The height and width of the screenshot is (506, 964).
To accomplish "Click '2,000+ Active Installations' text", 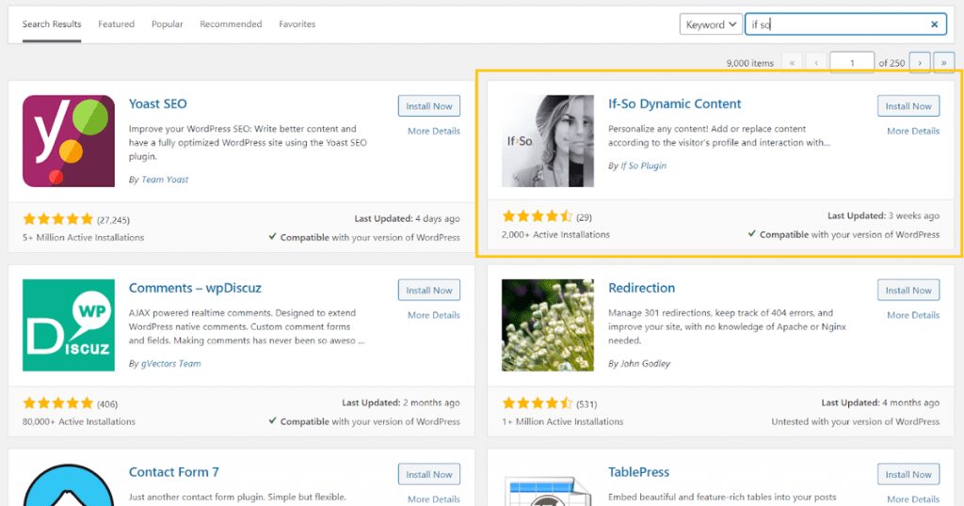I will (555, 234).
